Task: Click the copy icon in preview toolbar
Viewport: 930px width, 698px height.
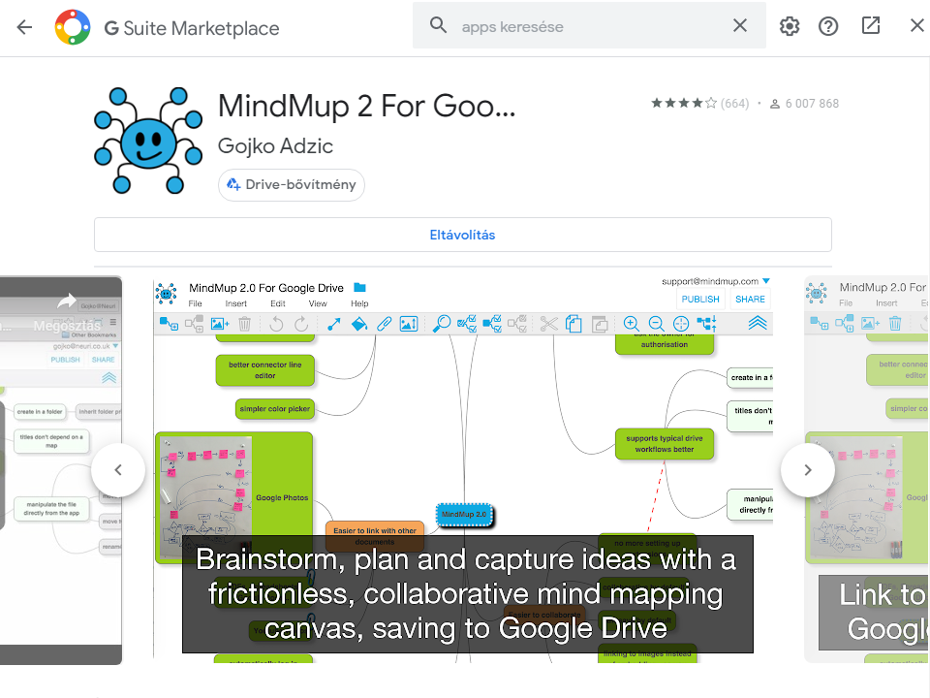Action: click(573, 324)
